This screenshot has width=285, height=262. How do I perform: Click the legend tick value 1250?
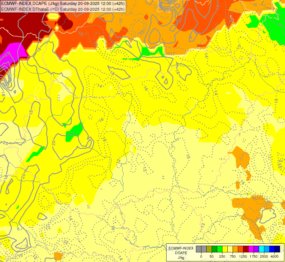[x=243, y=256]
